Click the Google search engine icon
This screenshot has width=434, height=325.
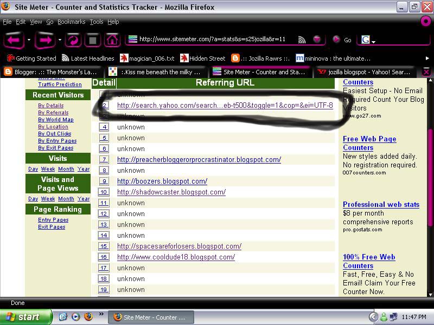point(365,40)
